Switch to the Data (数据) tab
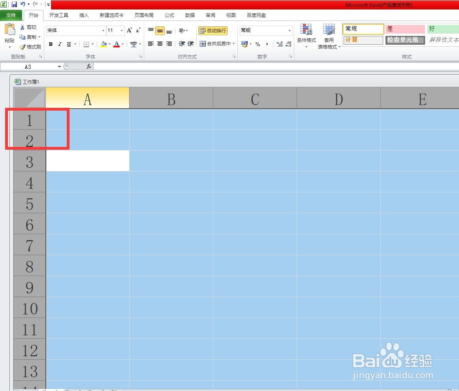The image size is (459, 391). tap(190, 15)
